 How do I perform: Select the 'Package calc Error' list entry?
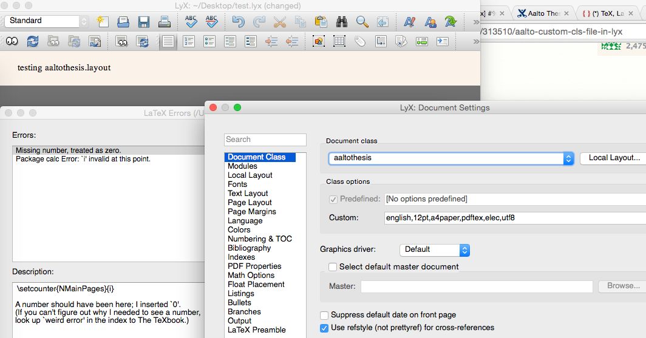(83, 159)
